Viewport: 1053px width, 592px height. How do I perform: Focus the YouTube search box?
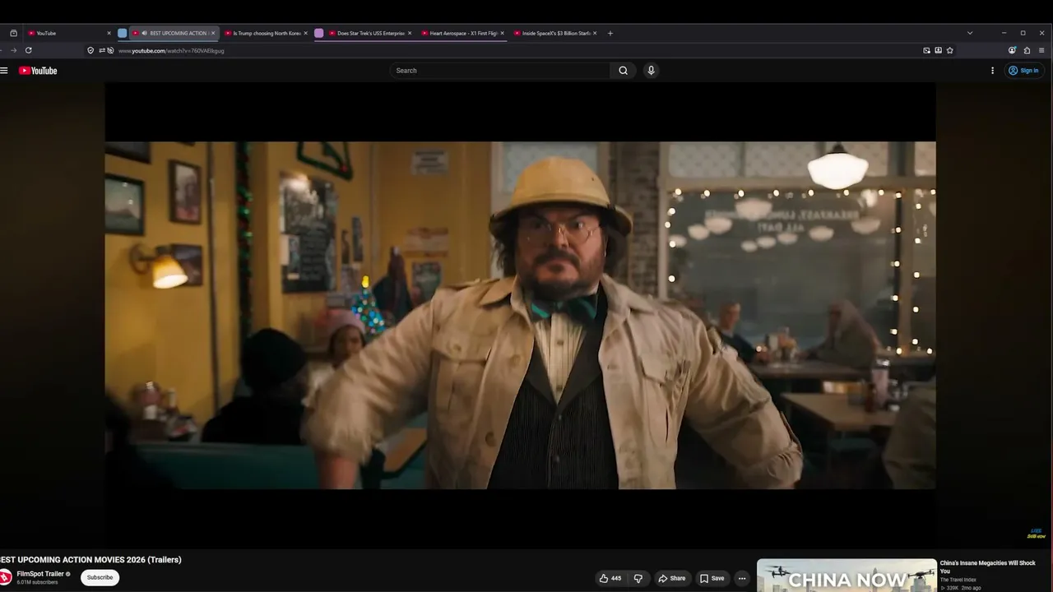click(500, 71)
